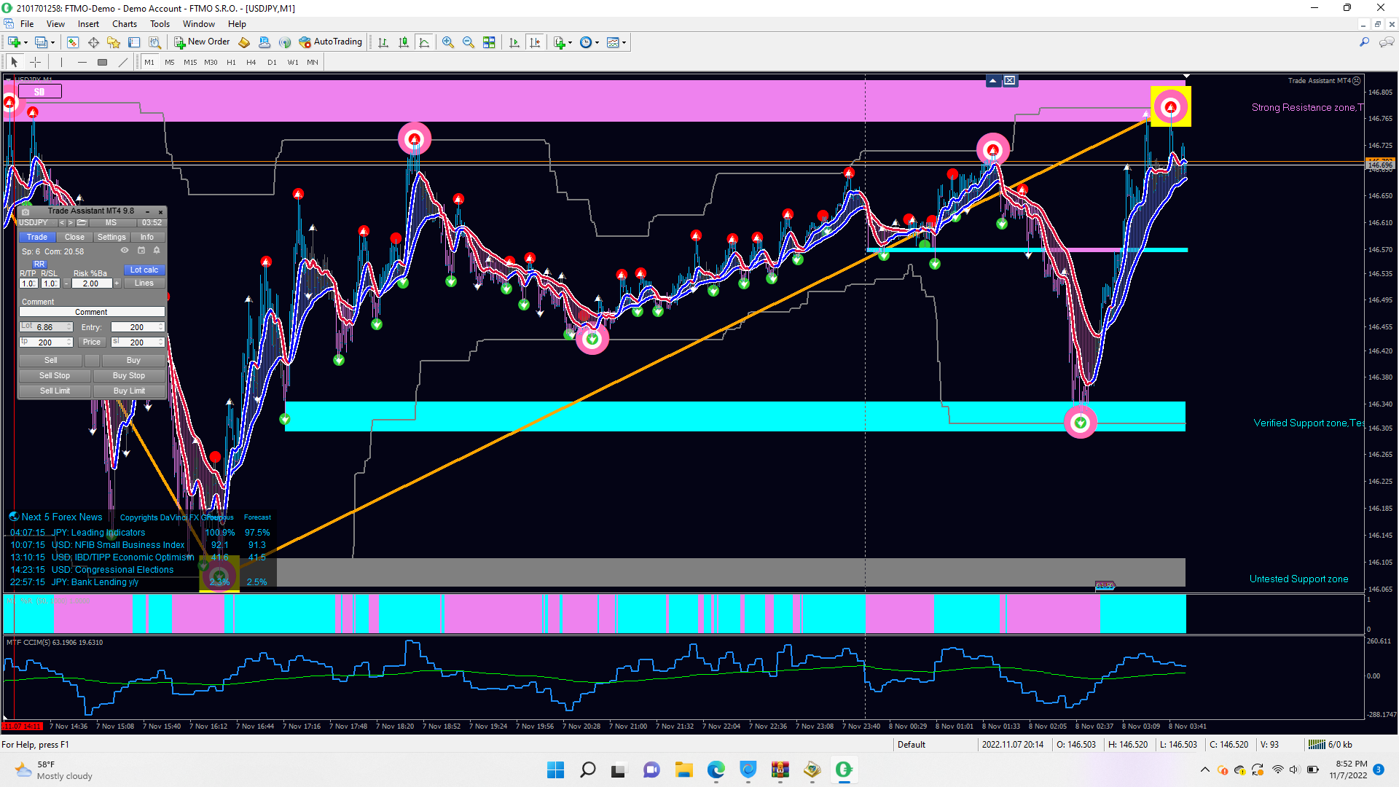Toggle eye visibility icon in Trade Assistant
The width and height of the screenshot is (1399, 787).
click(x=125, y=251)
